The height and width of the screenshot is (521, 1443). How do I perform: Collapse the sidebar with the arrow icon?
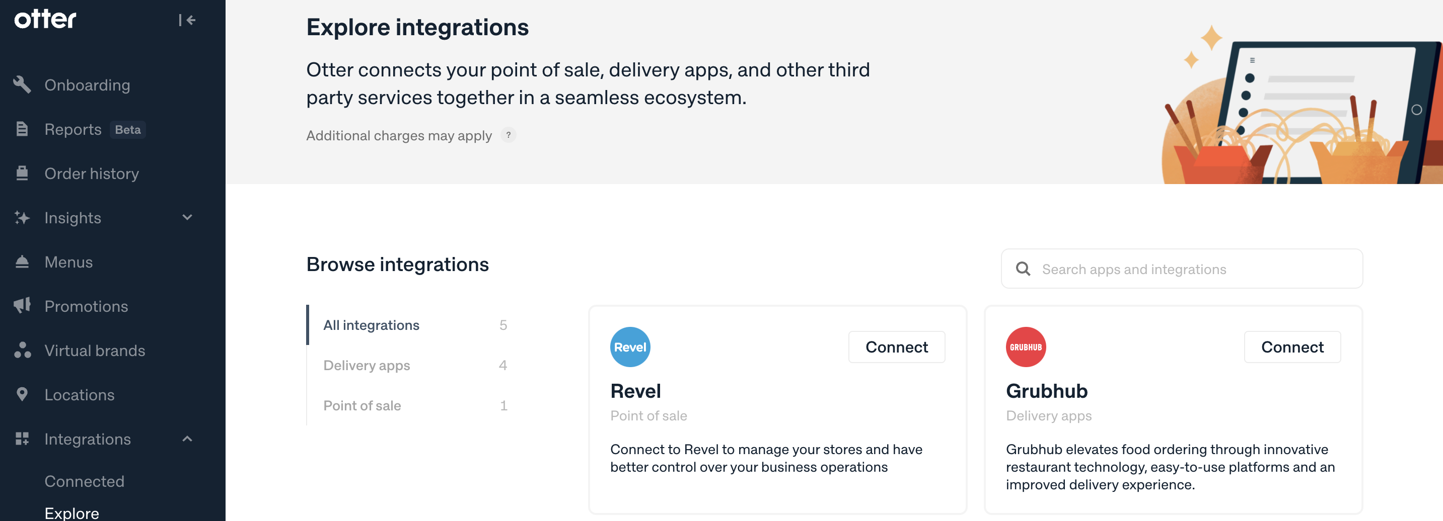pyautogui.click(x=187, y=21)
